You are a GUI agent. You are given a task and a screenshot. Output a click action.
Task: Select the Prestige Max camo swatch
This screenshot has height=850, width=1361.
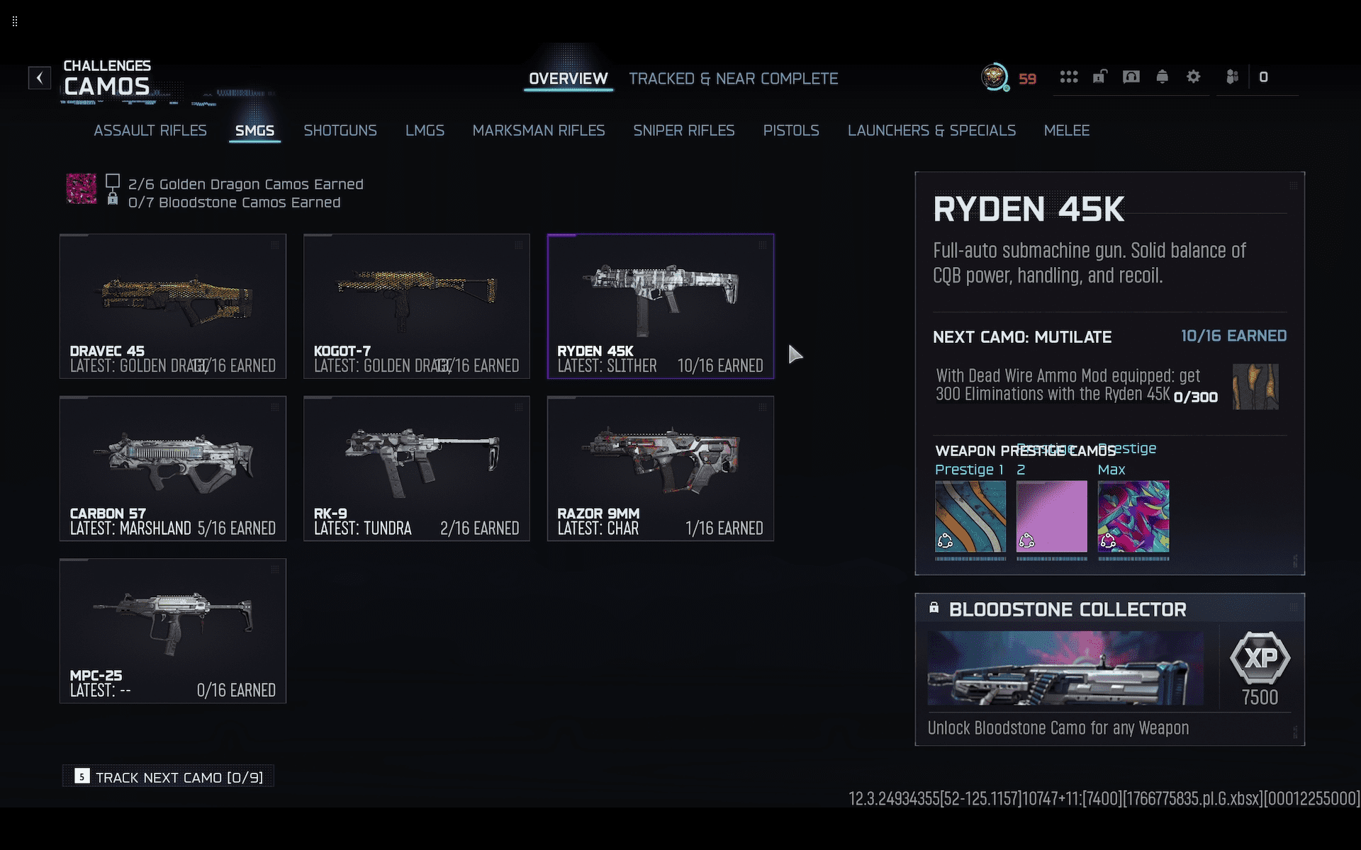tap(1133, 516)
